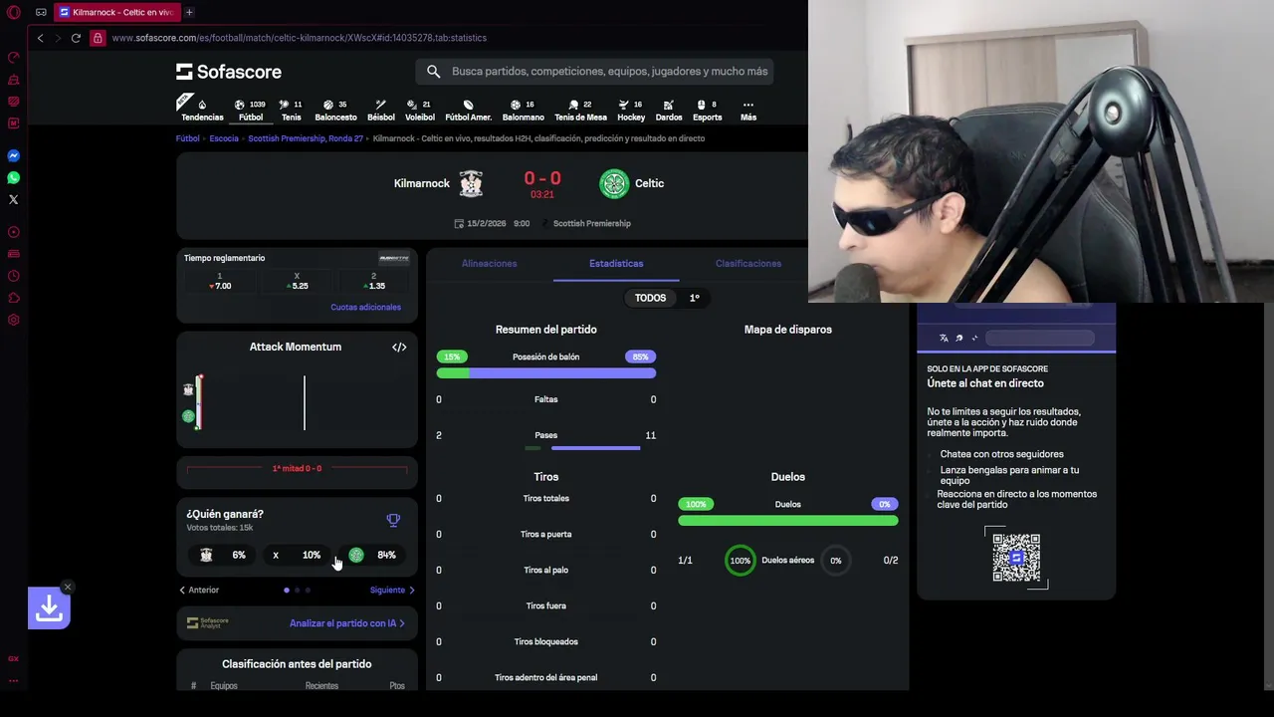
Task: Click odds 7.00 for home win
Action: click(x=220, y=281)
